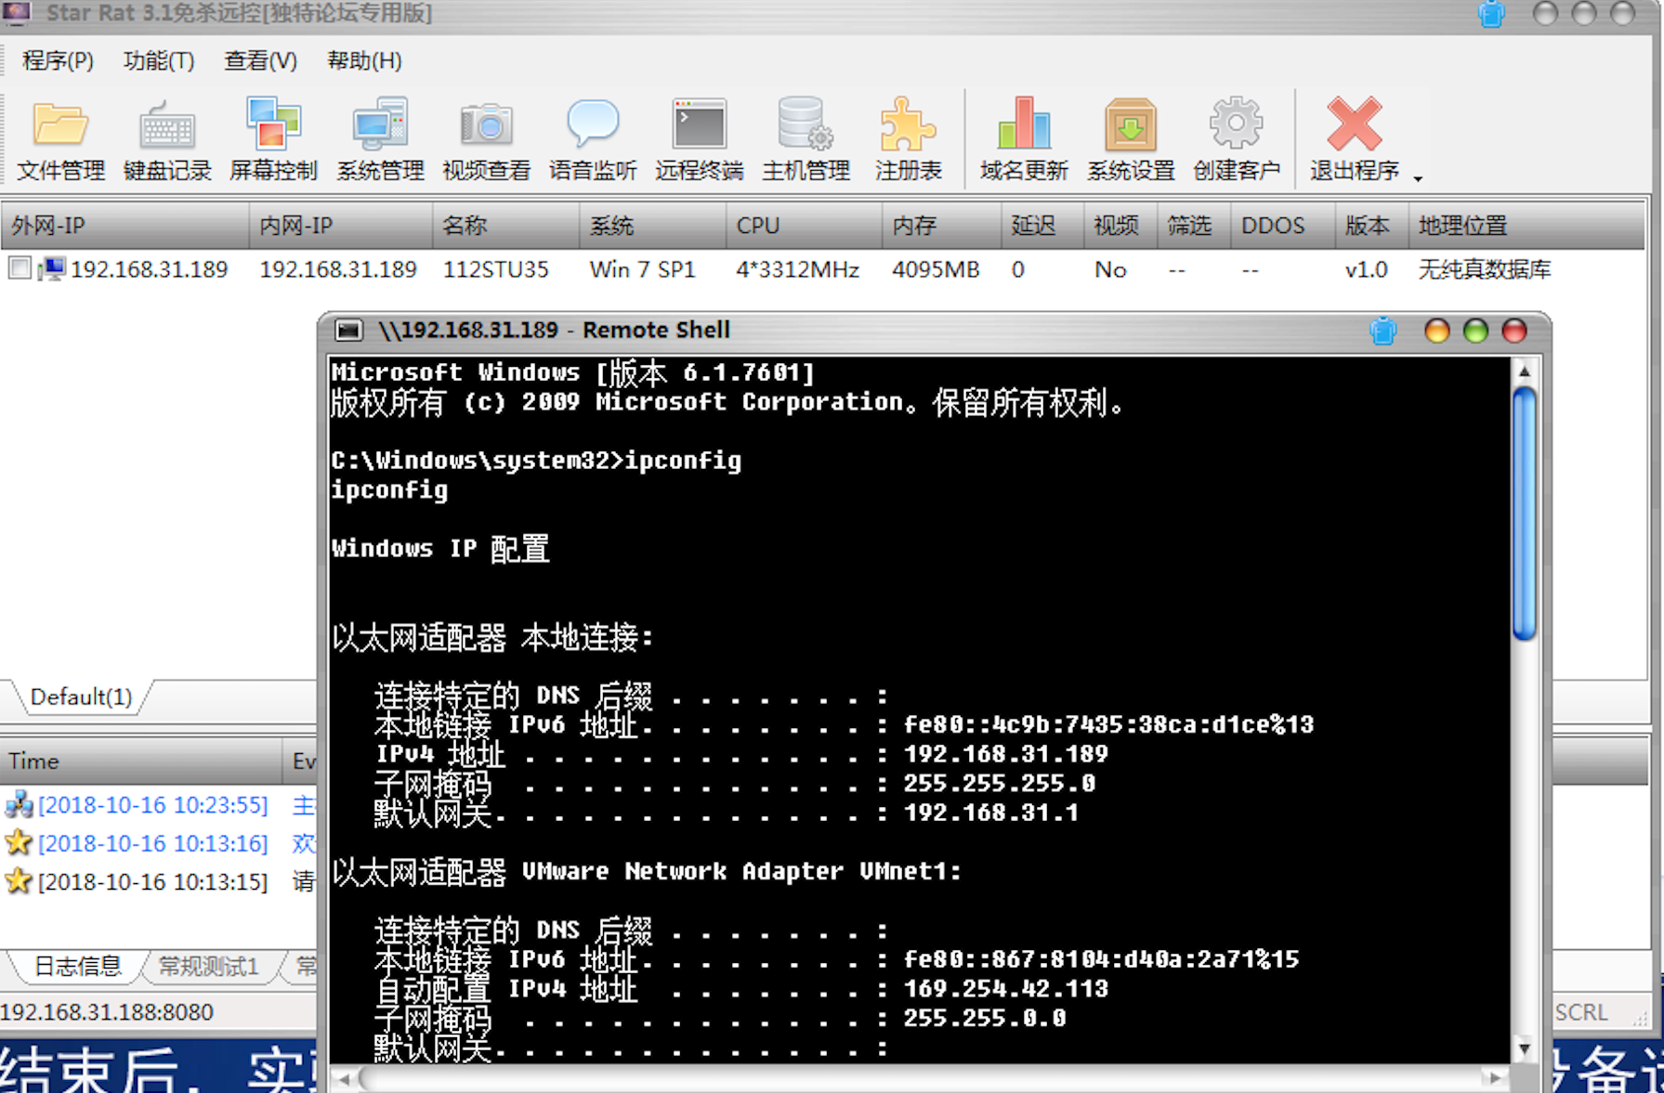Open the 注册表 registry editor tool
The width and height of the screenshot is (1664, 1093).
tap(908, 139)
